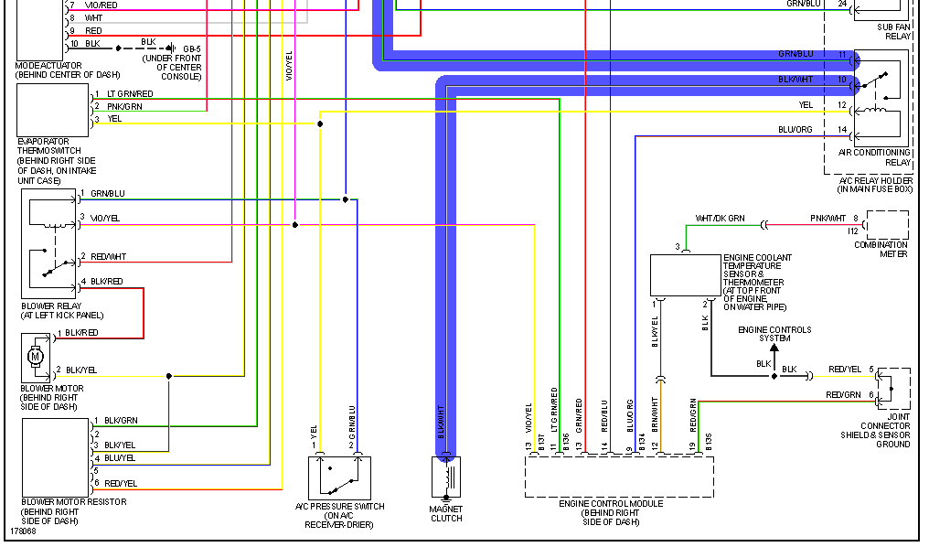This screenshot has height=547, width=929.
Task: Click the GB-5 ground symbol
Action: pyautogui.click(x=170, y=48)
